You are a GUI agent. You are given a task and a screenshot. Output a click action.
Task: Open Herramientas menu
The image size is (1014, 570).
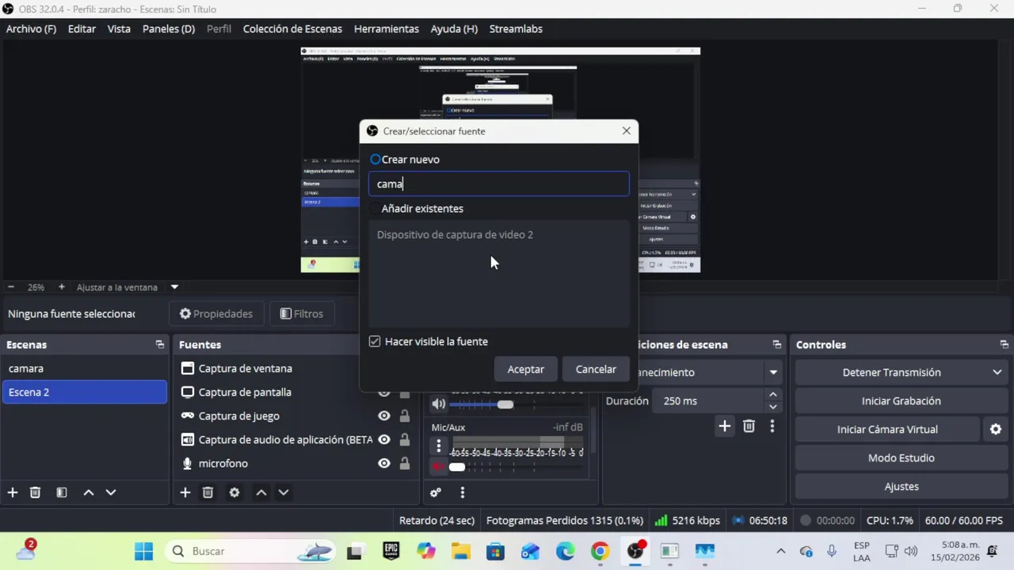[387, 28]
